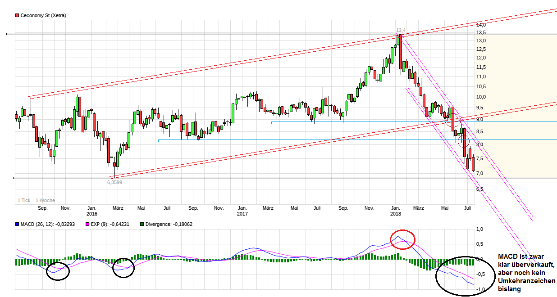The height and width of the screenshot is (297, 557).
Task: Click the '14,0' price axis value
Action: pos(481,25)
